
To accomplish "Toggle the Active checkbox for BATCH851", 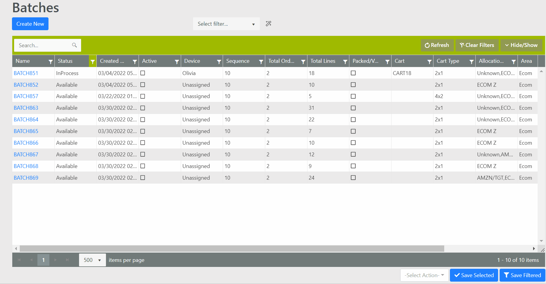I will pos(143,73).
